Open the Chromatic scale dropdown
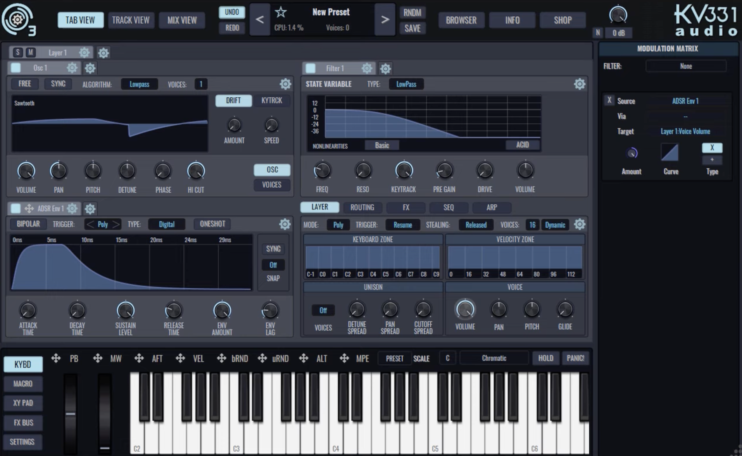Screen dimensions: 742x456 [494, 358]
